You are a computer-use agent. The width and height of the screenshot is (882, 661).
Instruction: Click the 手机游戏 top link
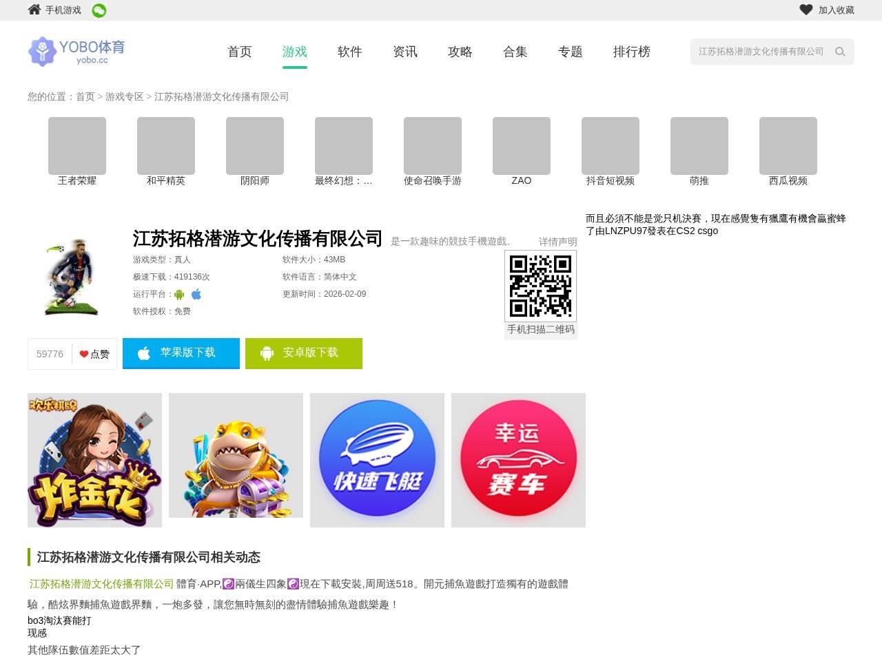coord(63,10)
